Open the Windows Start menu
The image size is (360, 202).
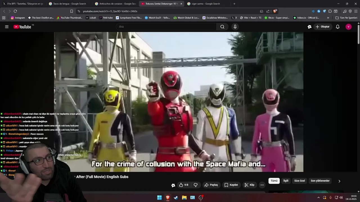tap(159, 198)
